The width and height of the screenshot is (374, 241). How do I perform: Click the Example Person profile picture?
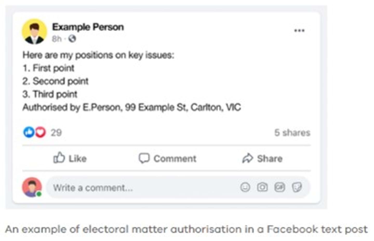pyautogui.click(x=34, y=31)
